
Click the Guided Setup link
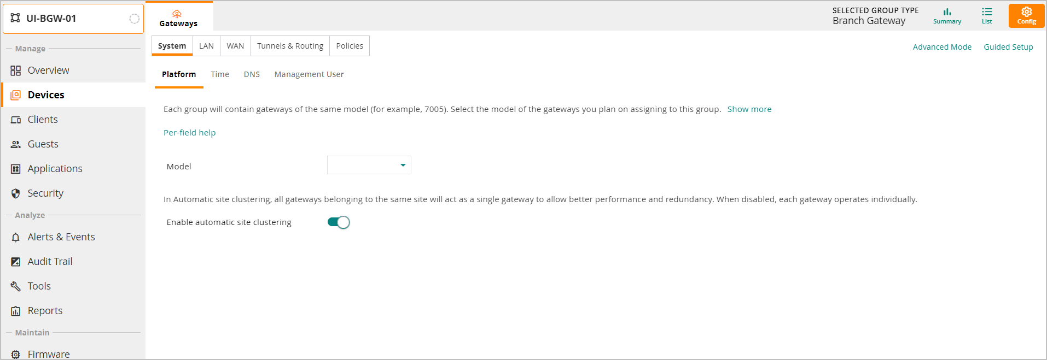click(x=1008, y=47)
